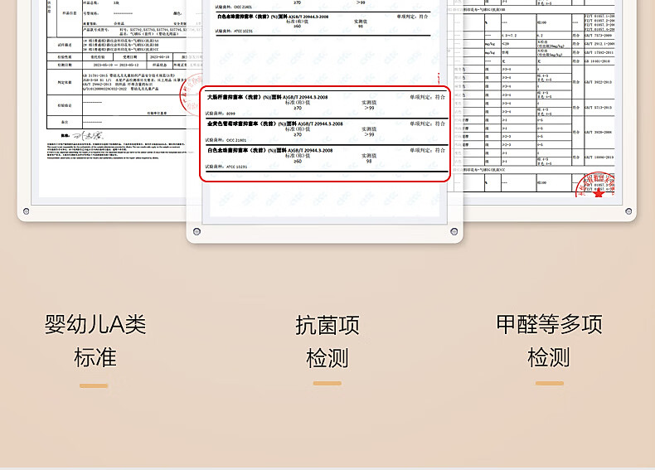This screenshot has height=470, width=655.
Task: Select the 甲醛等多项检测 label
Action: 549,341
